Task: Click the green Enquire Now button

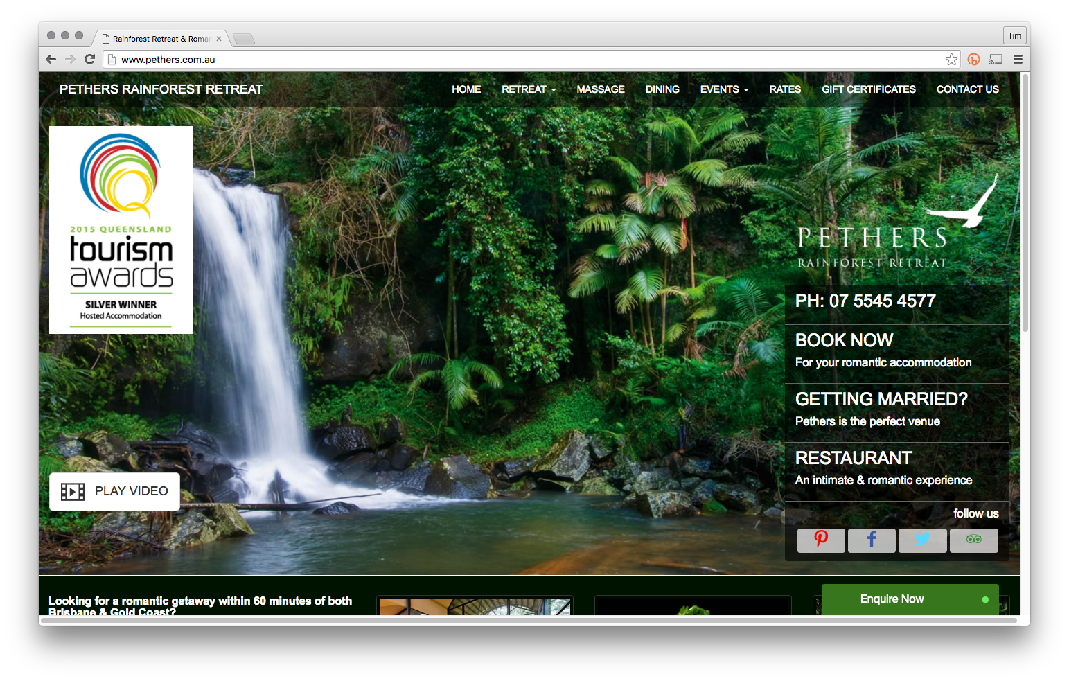Action: pyautogui.click(x=910, y=599)
